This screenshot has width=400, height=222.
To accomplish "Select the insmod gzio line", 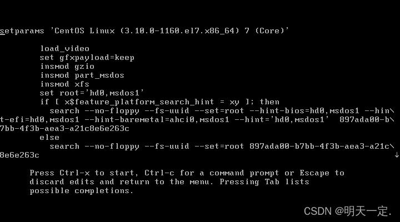I will (x=67, y=67).
